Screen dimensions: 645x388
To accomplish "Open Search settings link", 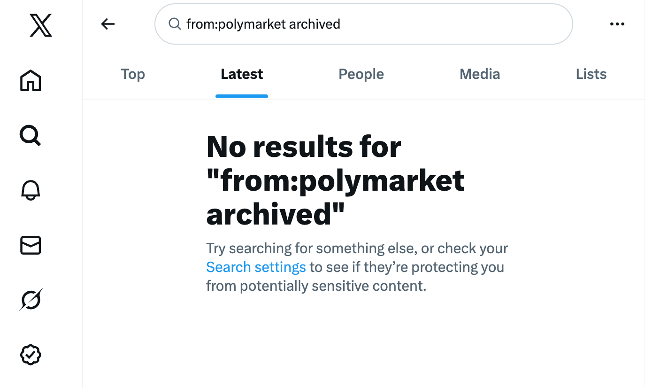I will coord(256,267).
